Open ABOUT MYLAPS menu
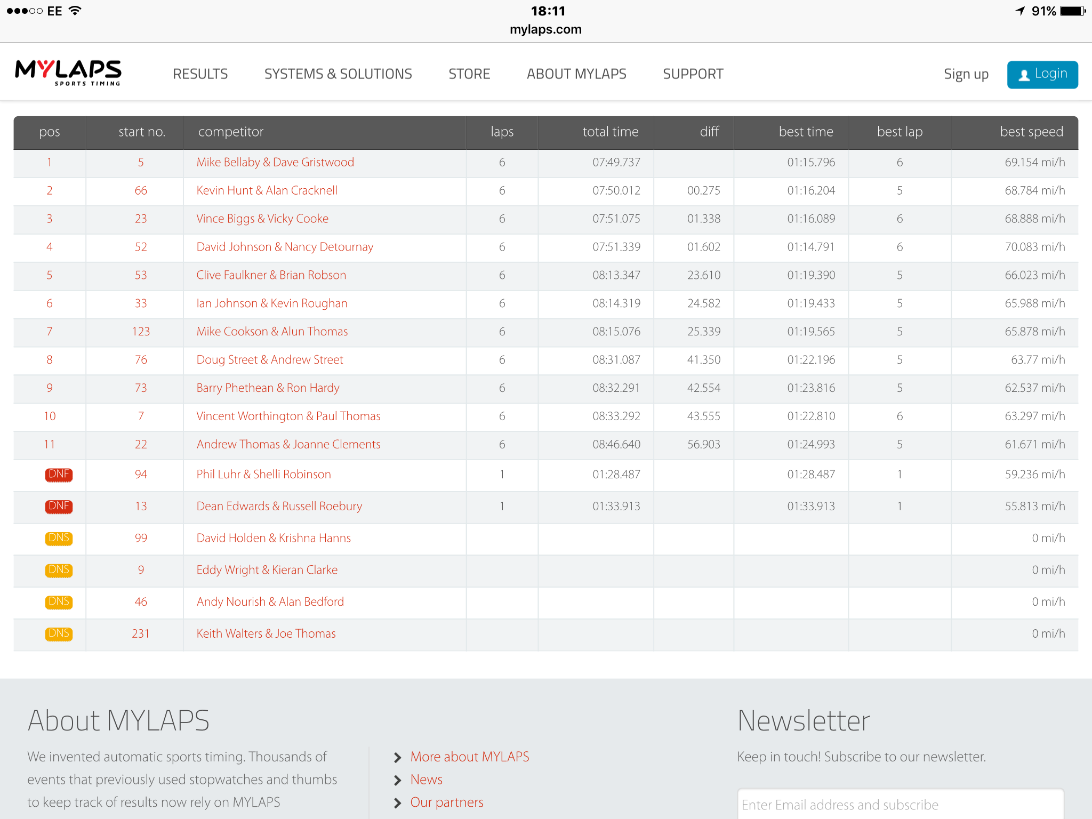The width and height of the screenshot is (1092, 819). (576, 74)
